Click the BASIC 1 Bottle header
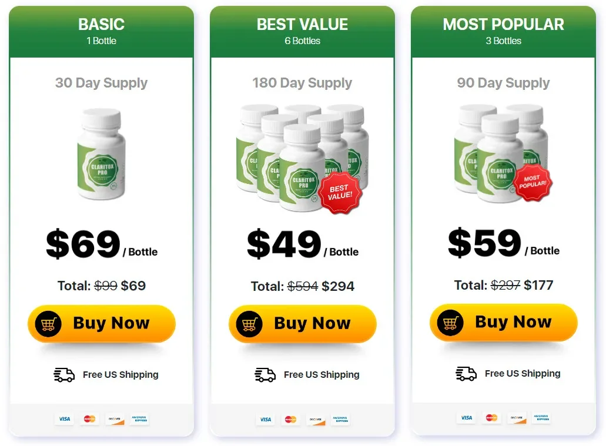606x446 pixels. (101, 31)
